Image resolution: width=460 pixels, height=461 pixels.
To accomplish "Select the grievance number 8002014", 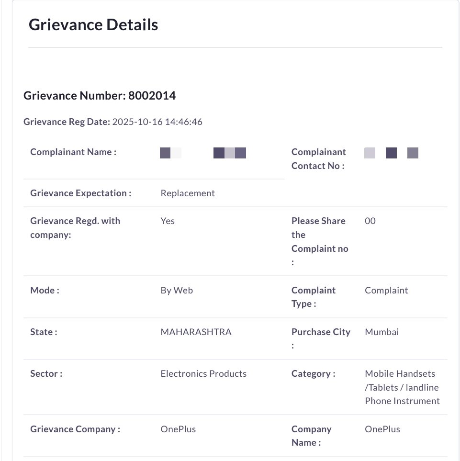I will (x=153, y=95).
